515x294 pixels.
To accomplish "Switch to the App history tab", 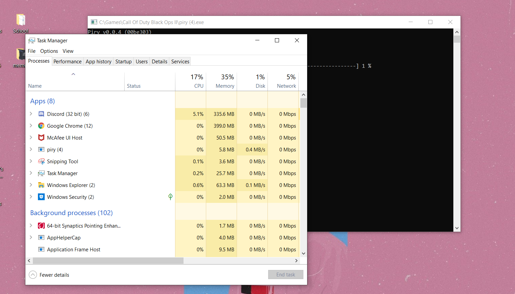I will (99, 62).
